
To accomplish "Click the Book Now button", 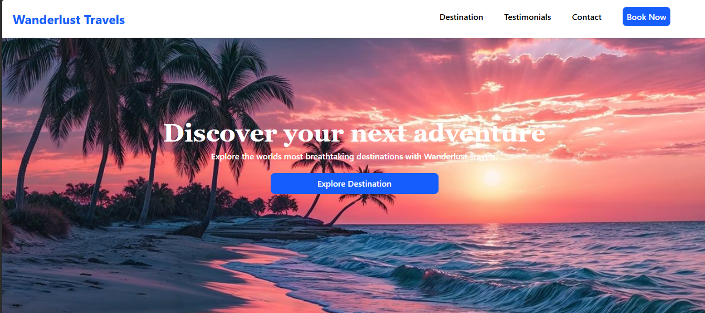I will point(646,17).
